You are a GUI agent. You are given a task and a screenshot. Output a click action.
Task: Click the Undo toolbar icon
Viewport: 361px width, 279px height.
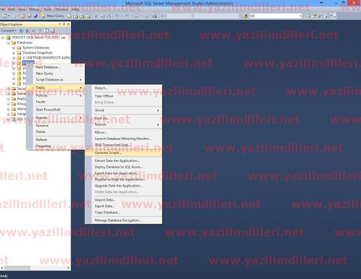(117, 16)
